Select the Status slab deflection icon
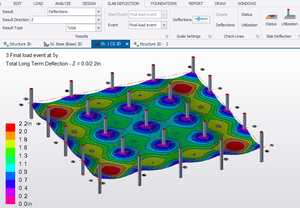Image resolution: width=300 pixels, height=208 pixels. pos(271,18)
